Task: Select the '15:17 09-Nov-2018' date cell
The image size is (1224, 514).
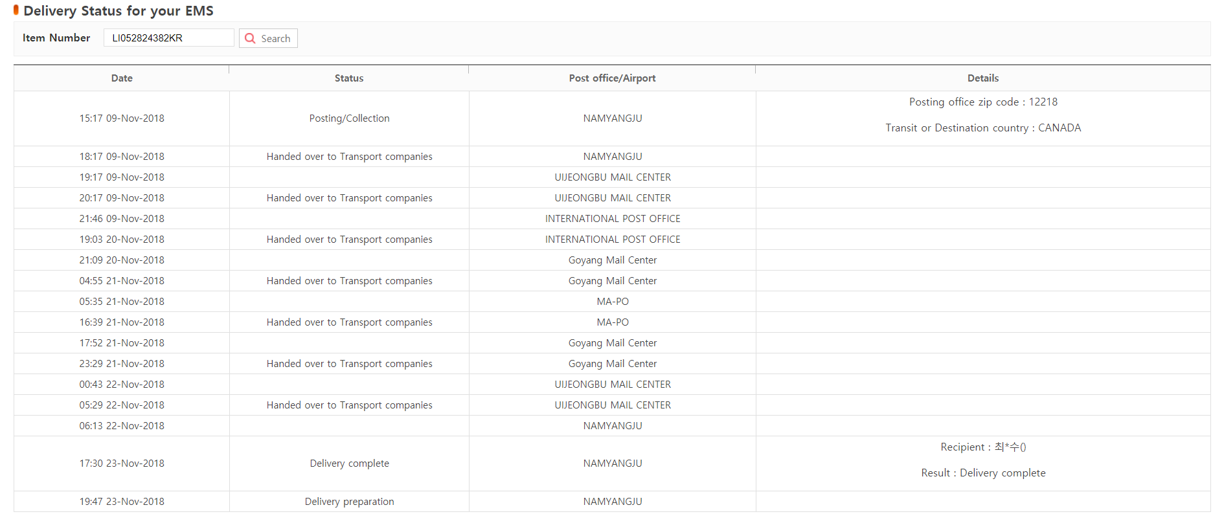Action: [x=122, y=118]
